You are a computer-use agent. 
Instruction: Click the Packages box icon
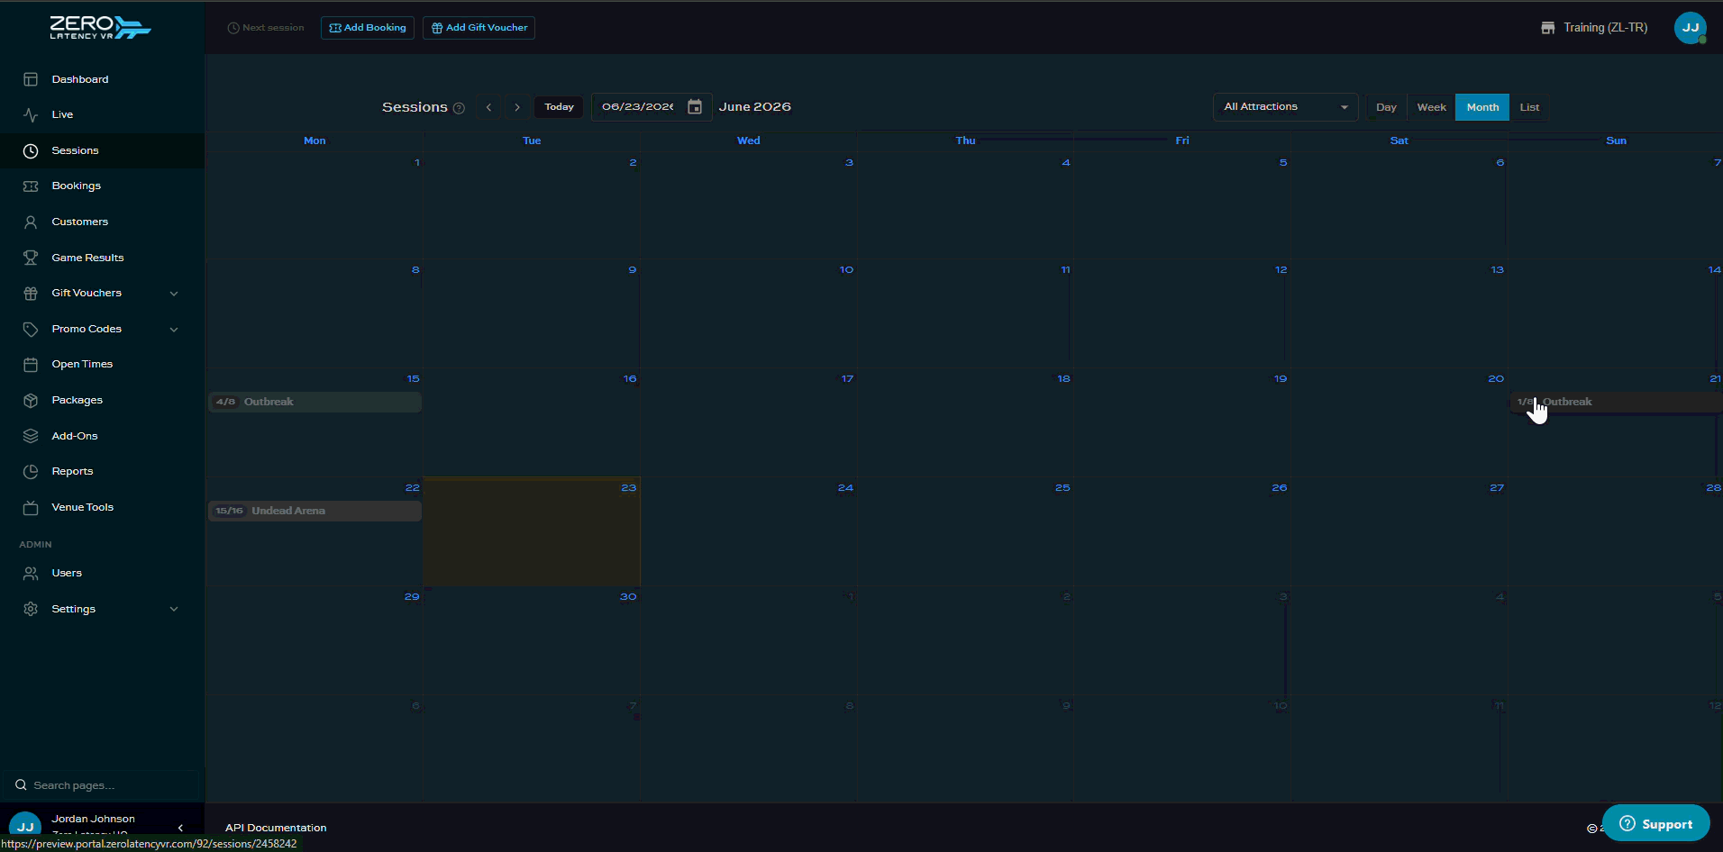pyautogui.click(x=31, y=400)
